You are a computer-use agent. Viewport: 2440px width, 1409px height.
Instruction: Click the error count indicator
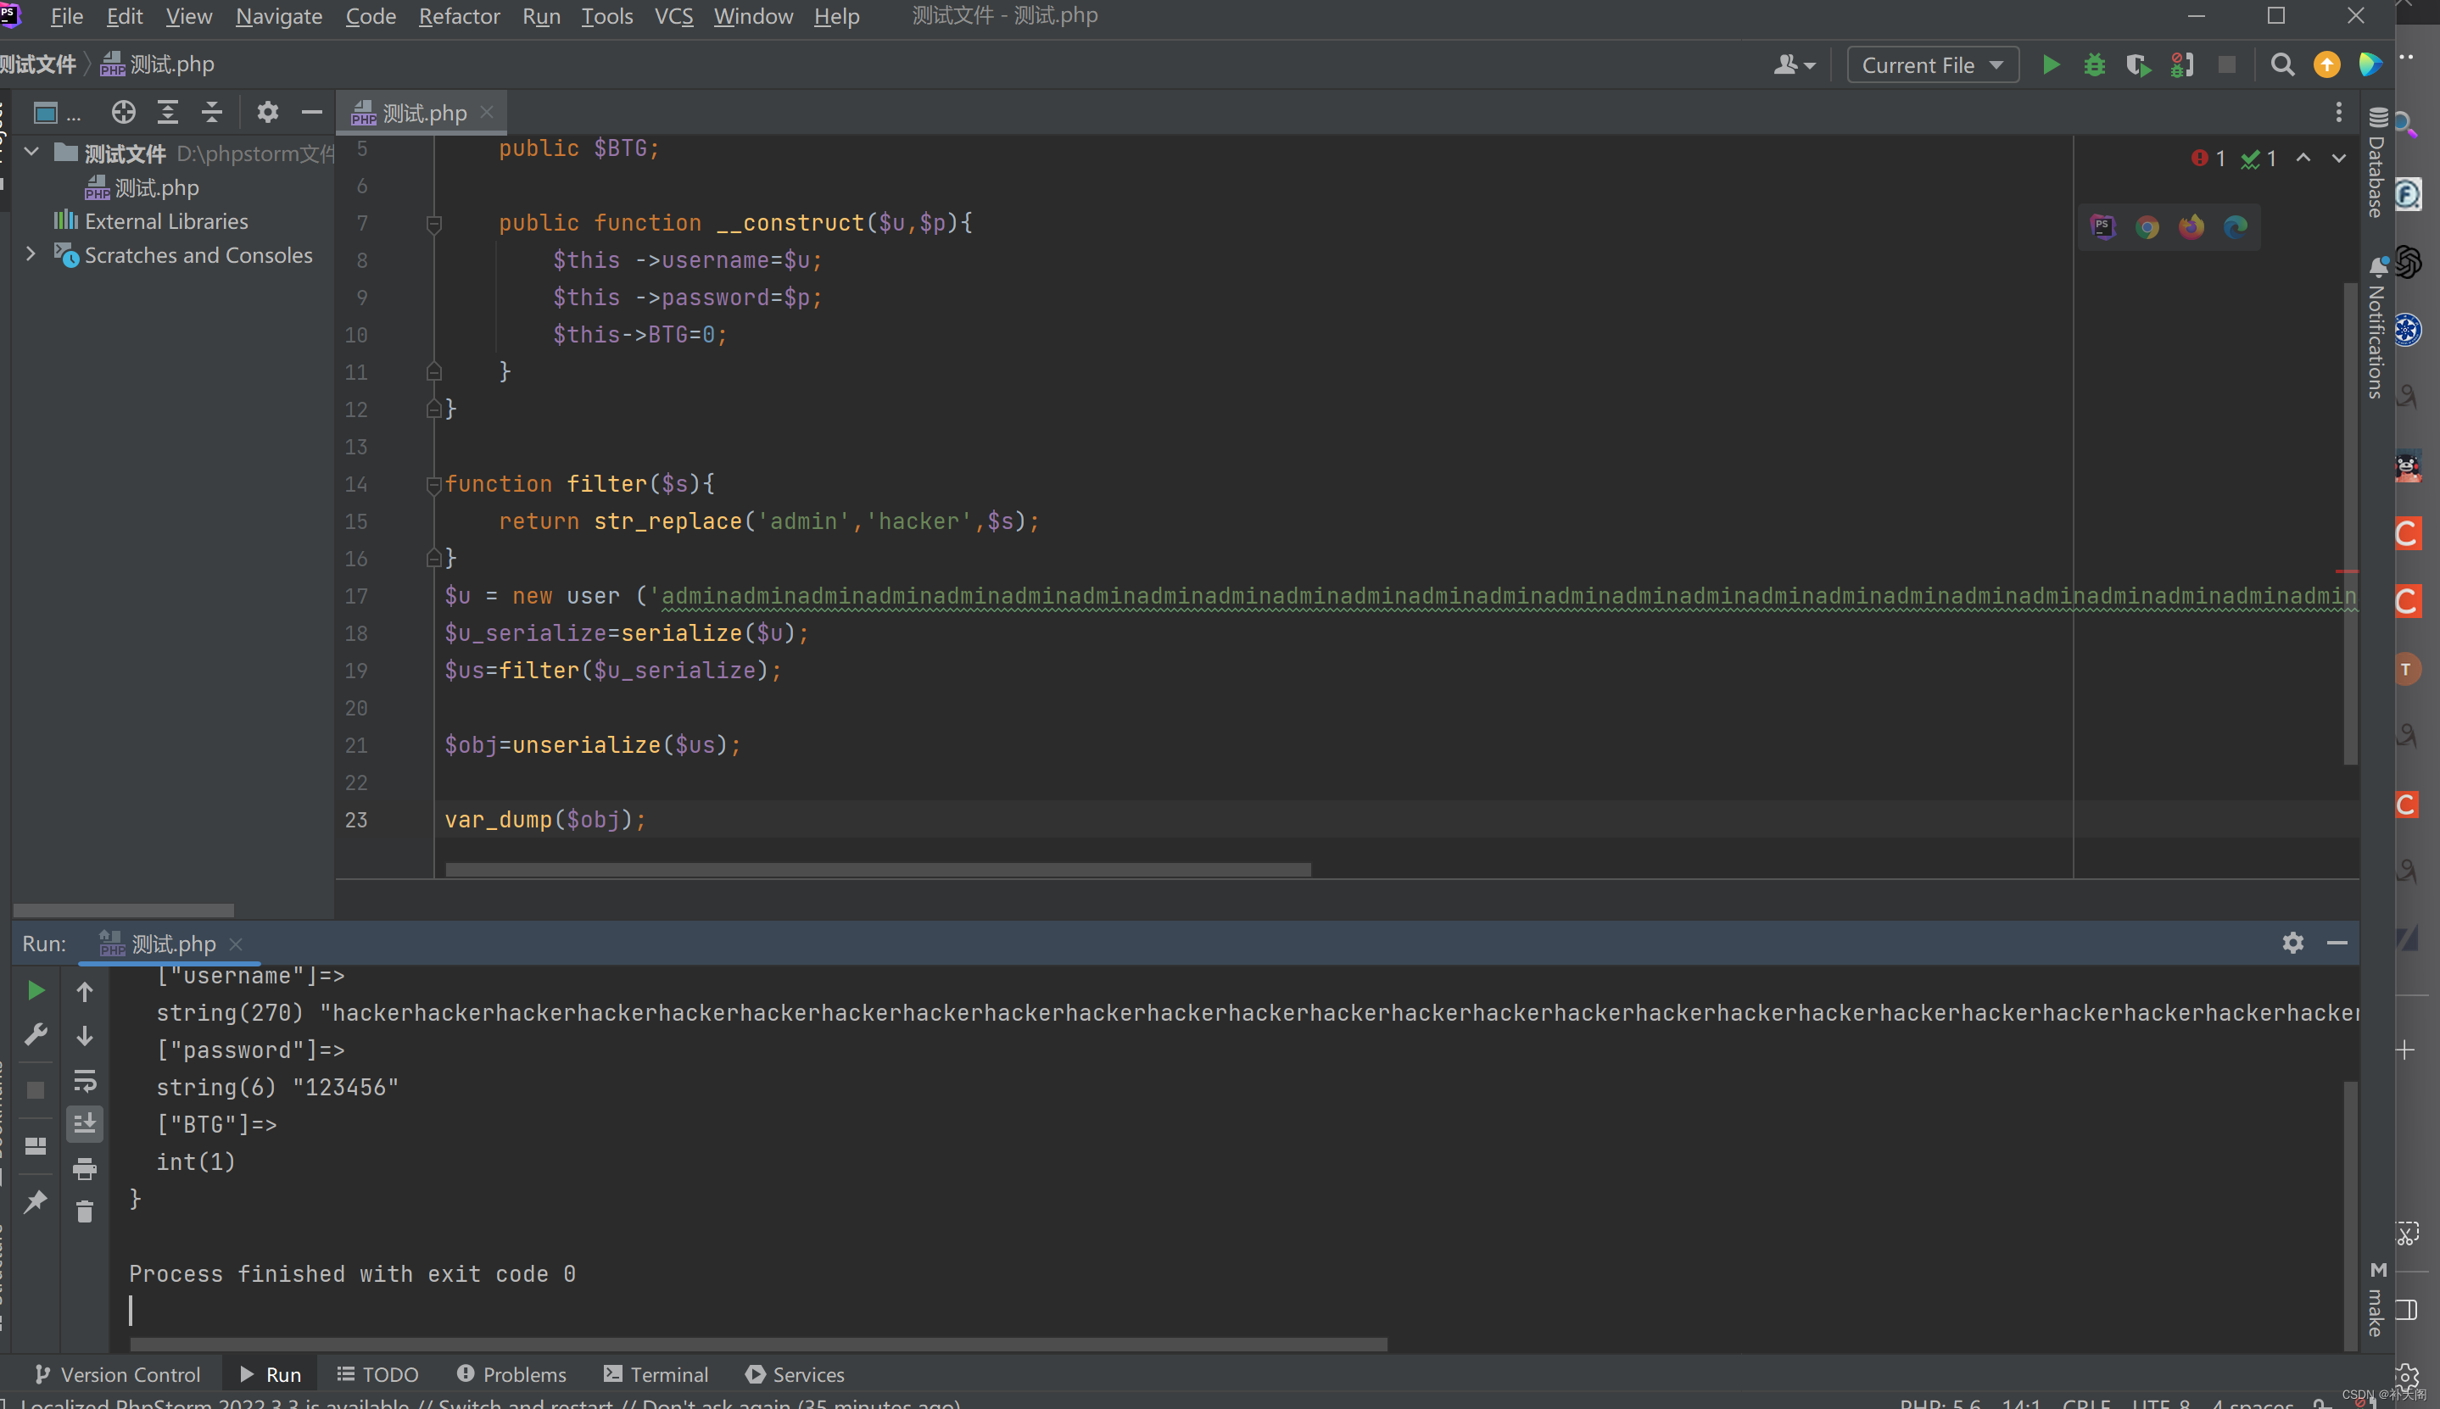2208,158
